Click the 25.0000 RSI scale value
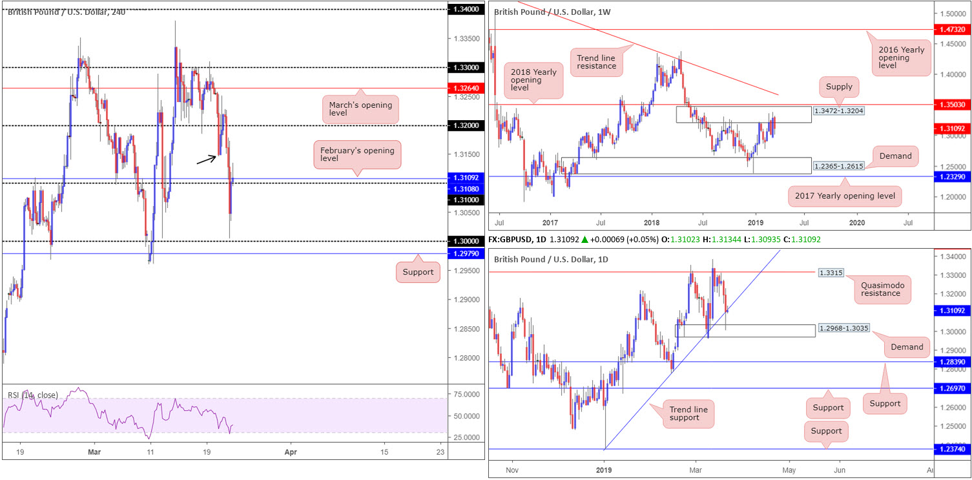The width and height of the screenshot is (972, 480). (466, 437)
